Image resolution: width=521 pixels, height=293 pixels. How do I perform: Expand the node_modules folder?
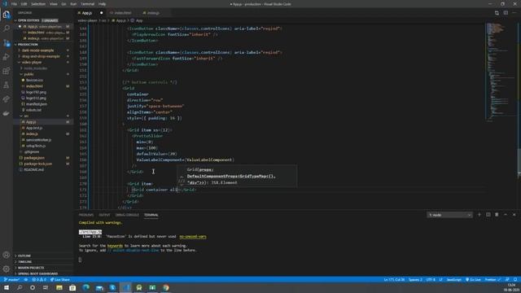pyautogui.click(x=35, y=68)
